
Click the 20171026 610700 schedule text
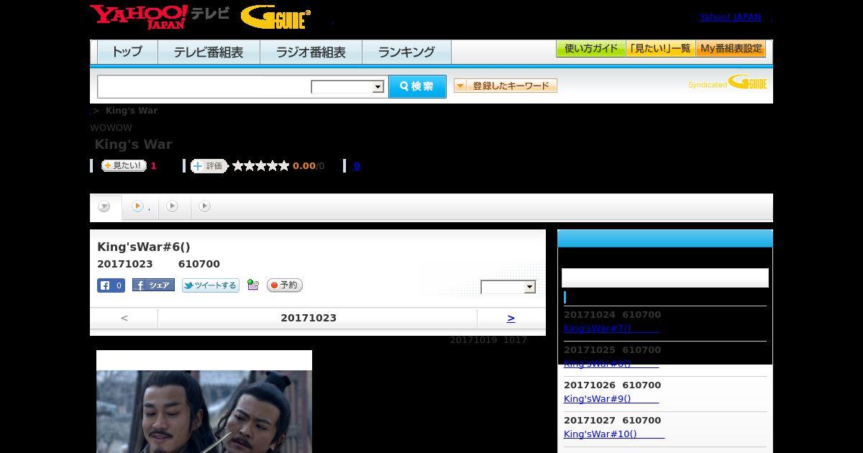coord(612,385)
